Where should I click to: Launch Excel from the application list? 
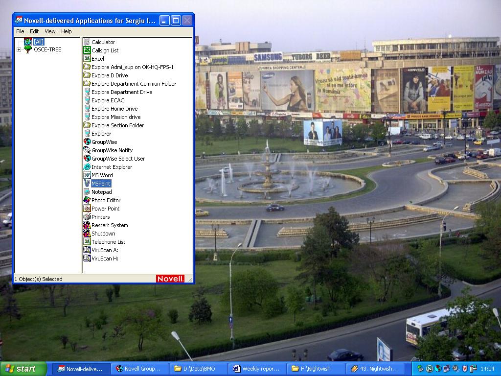coord(87,59)
